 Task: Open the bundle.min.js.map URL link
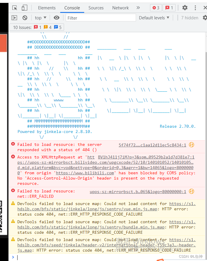click(x=106, y=225)
